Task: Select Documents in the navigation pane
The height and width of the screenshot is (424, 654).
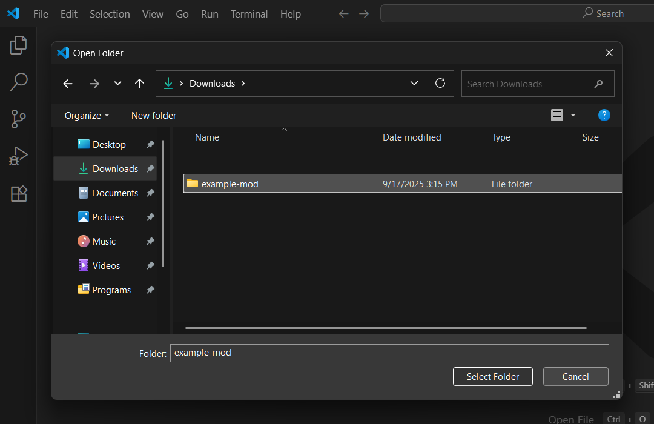Action: point(115,193)
